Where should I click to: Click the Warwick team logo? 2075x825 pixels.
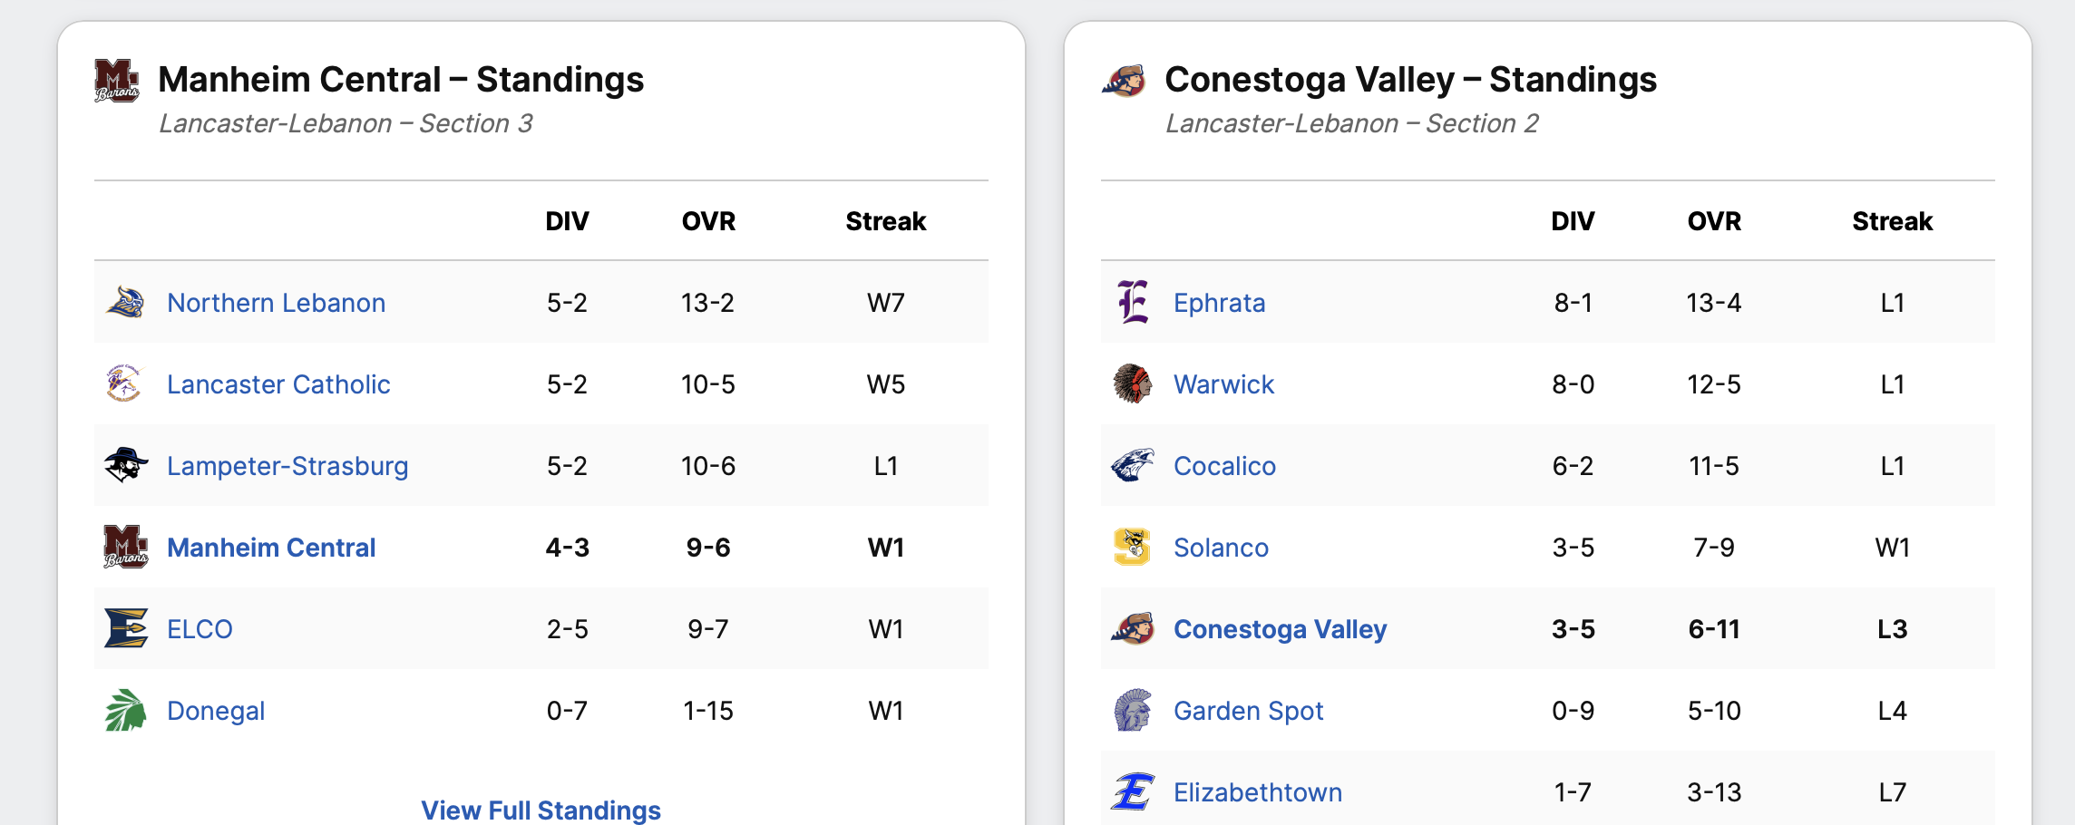coord(1132,383)
